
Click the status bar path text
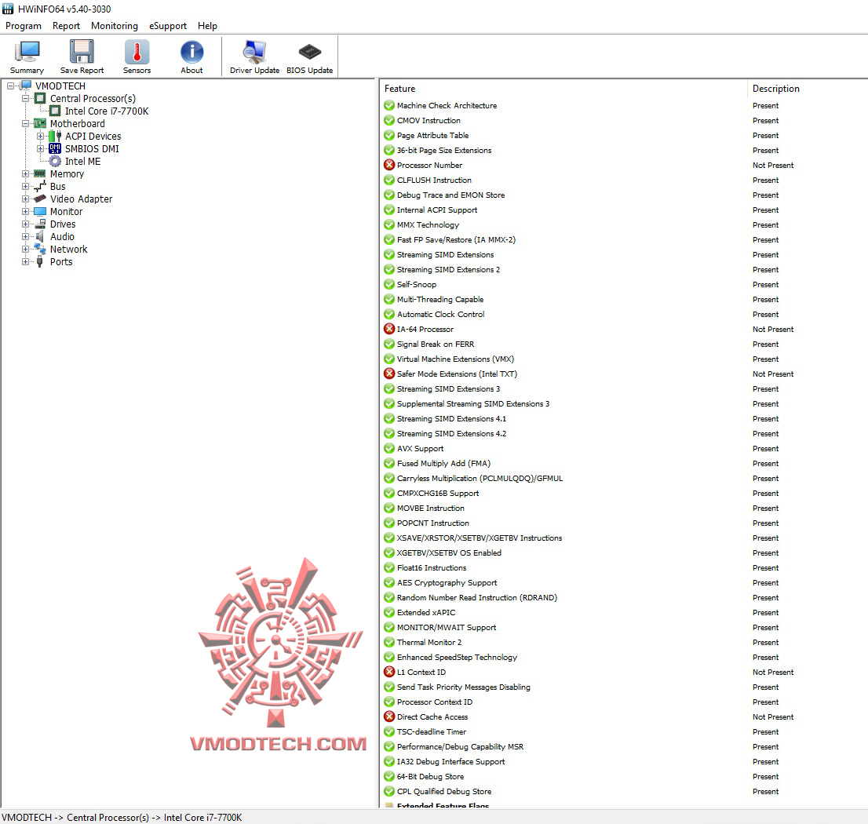(x=122, y=818)
